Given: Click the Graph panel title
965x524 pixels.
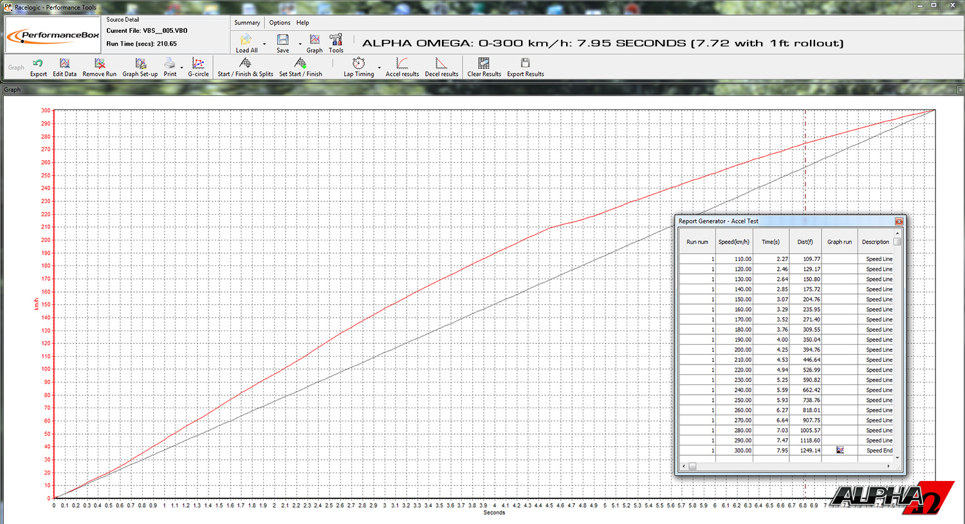Looking at the screenshot, I should [x=12, y=89].
